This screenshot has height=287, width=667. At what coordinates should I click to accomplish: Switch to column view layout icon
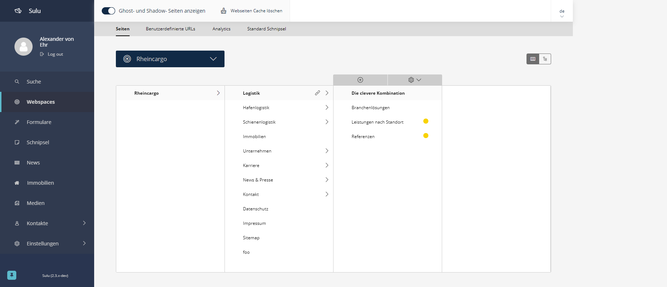533,59
